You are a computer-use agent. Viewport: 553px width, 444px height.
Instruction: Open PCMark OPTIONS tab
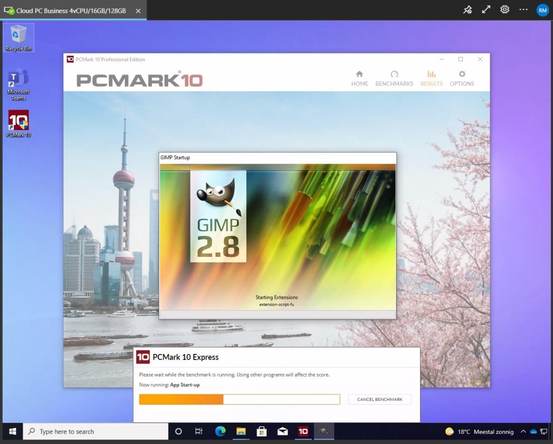tap(462, 79)
